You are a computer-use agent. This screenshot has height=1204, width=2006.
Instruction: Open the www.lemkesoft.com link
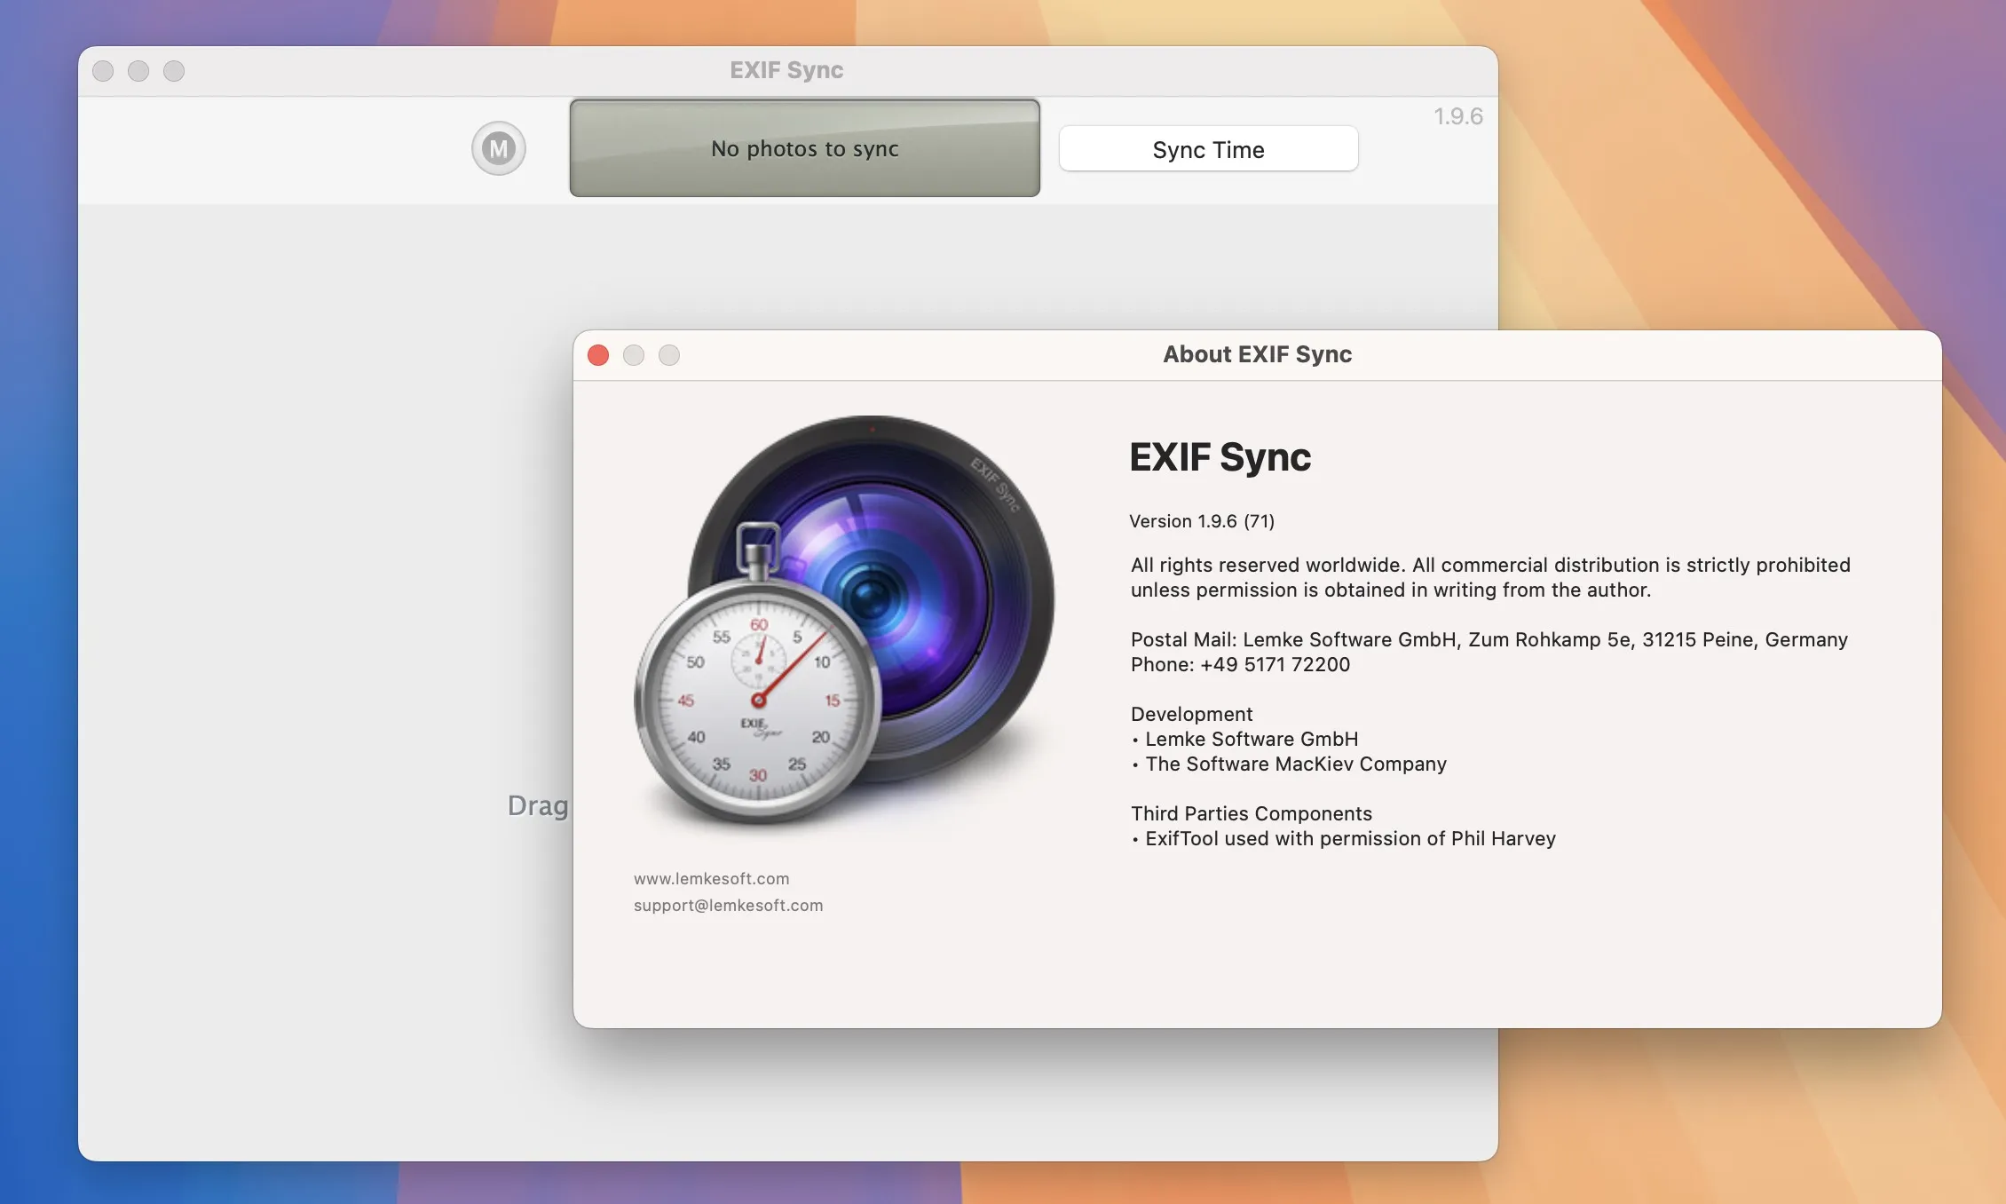711,878
